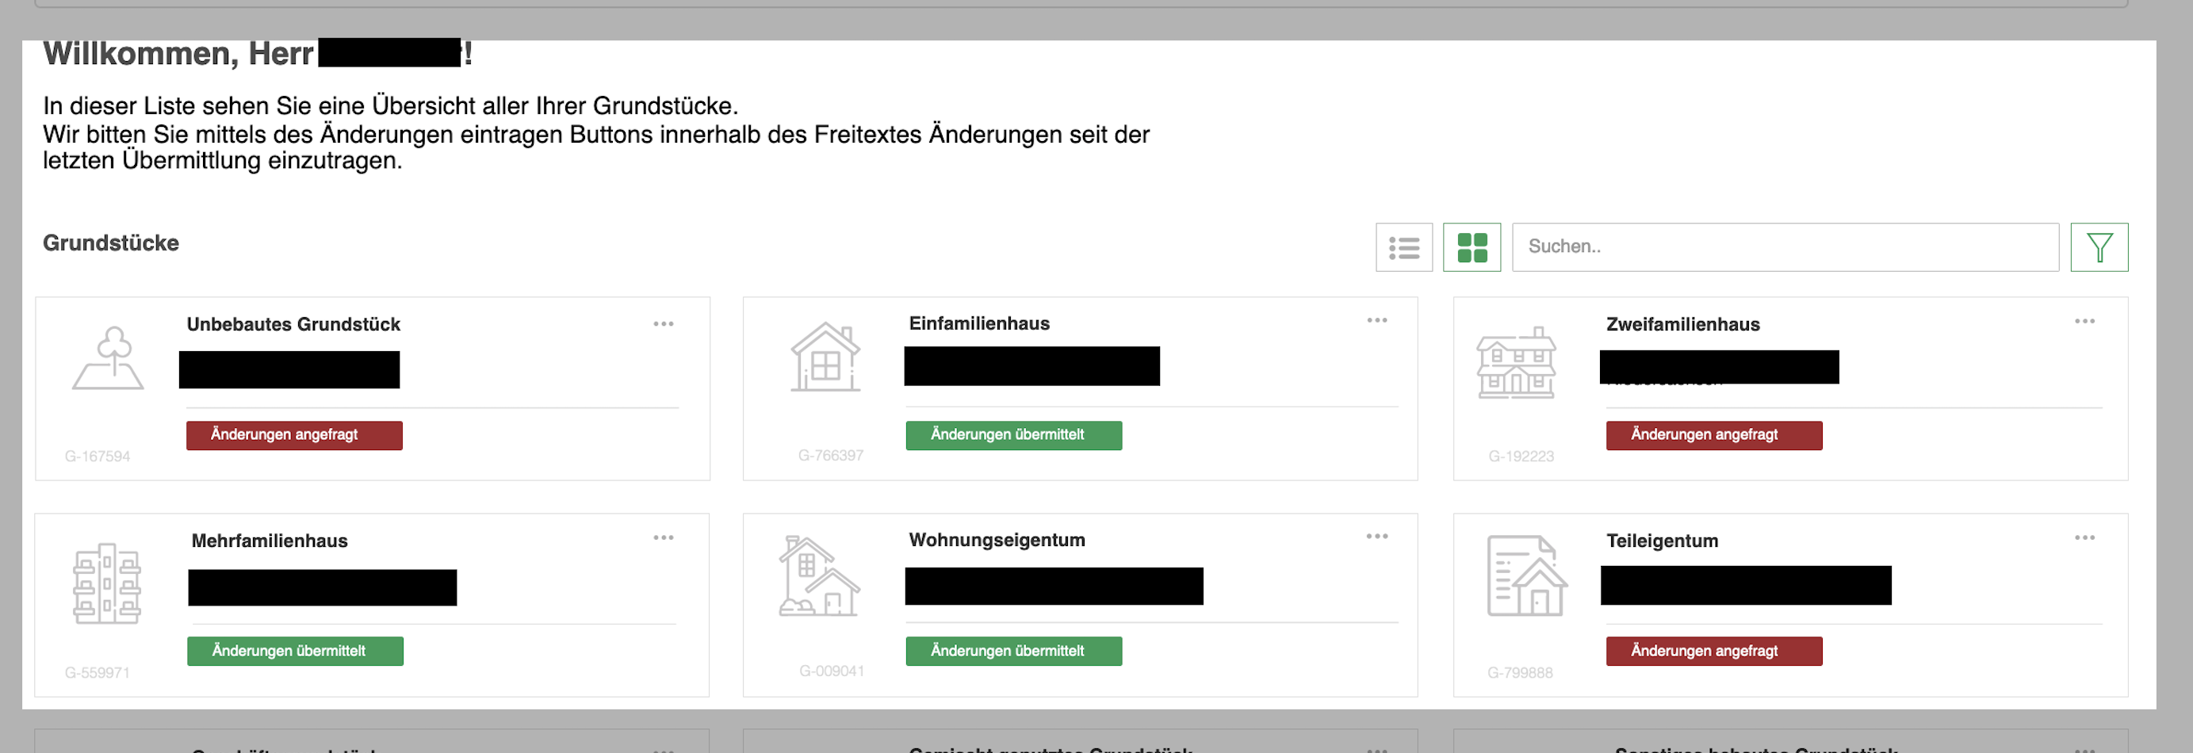
Task: Click the Mehrfamilienhaus apartment building icon
Action: click(106, 583)
